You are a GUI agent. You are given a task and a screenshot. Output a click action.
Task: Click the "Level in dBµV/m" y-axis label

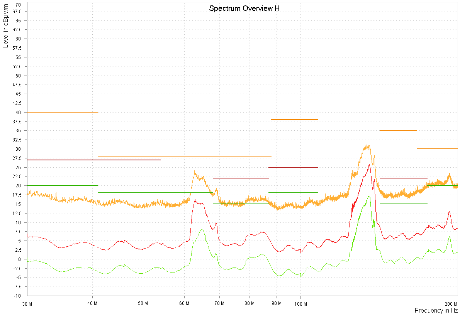click(x=5, y=25)
